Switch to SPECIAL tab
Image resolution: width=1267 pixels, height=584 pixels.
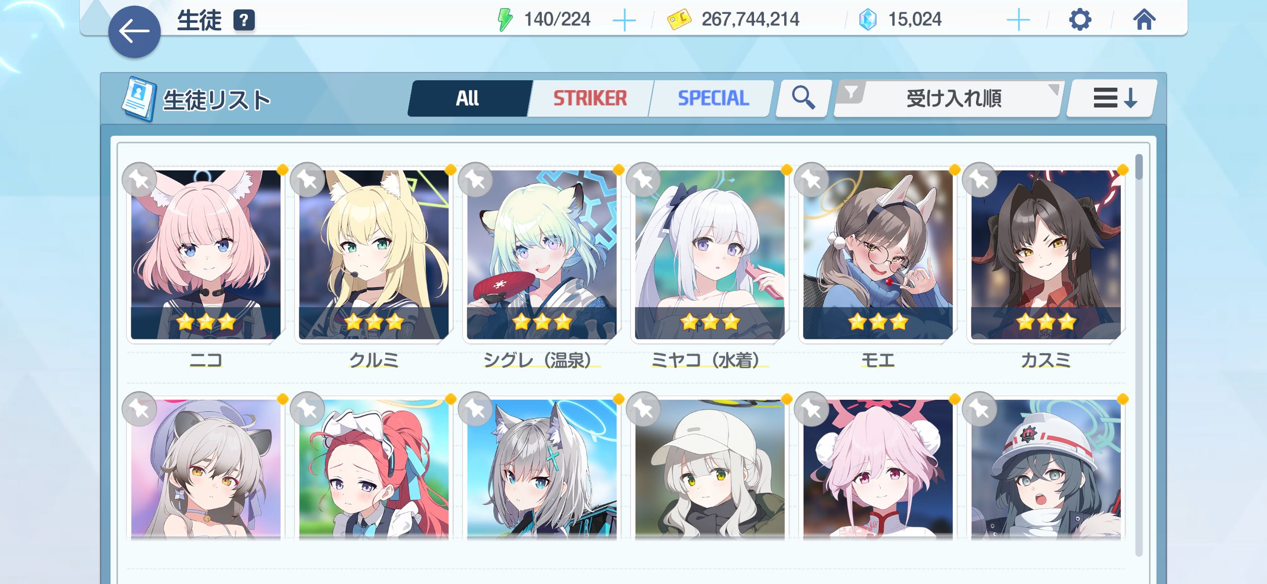(x=713, y=98)
